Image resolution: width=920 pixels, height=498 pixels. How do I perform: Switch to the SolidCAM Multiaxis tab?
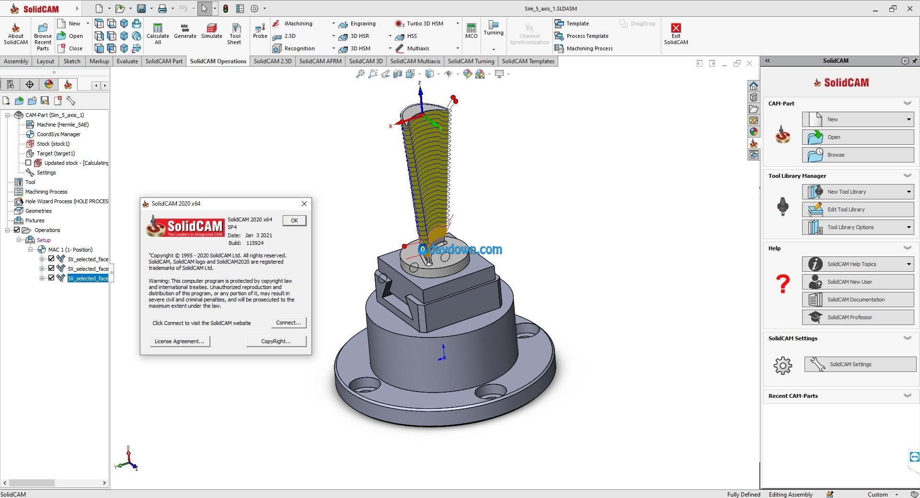click(415, 61)
